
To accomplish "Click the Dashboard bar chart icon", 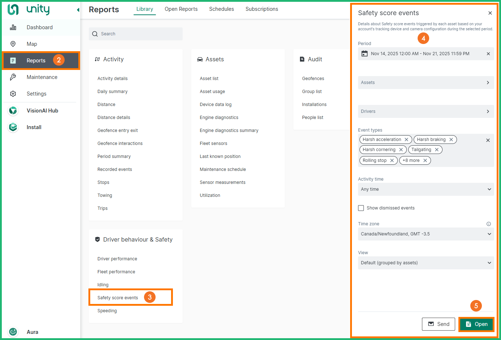I will click(13, 27).
